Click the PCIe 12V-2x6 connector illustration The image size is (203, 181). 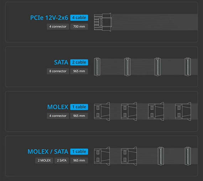pos(103,22)
